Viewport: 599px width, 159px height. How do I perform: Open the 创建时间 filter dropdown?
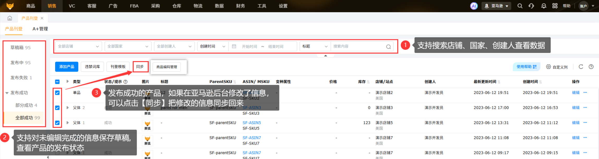pos(213,46)
